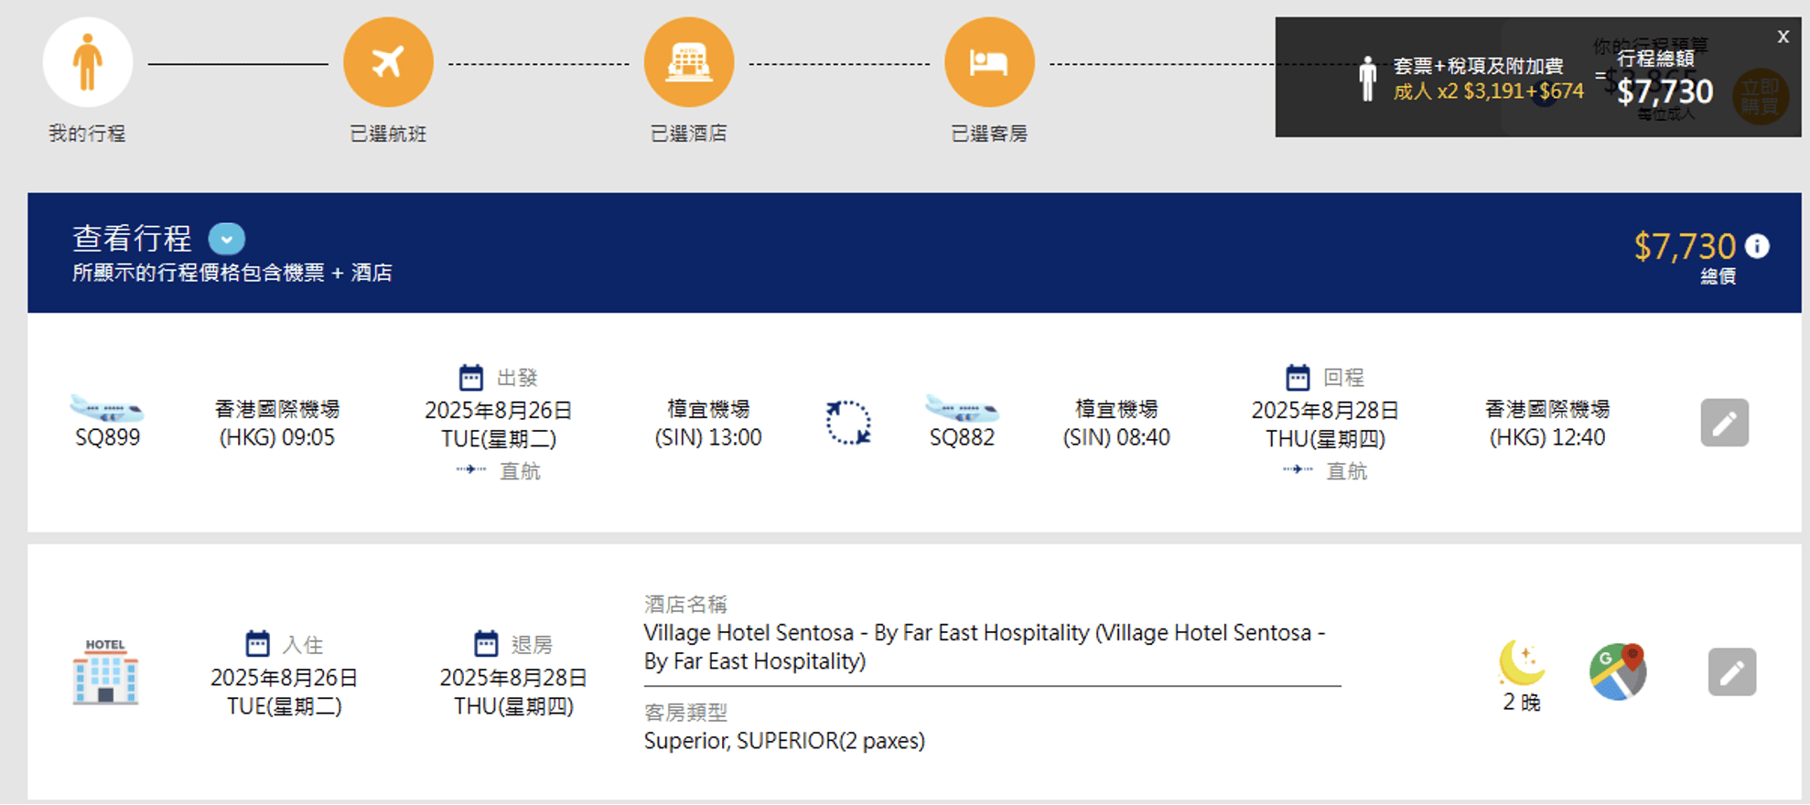Open the Google Maps hotel location icon
Screen dimensions: 1810x805
pyautogui.click(x=1617, y=672)
